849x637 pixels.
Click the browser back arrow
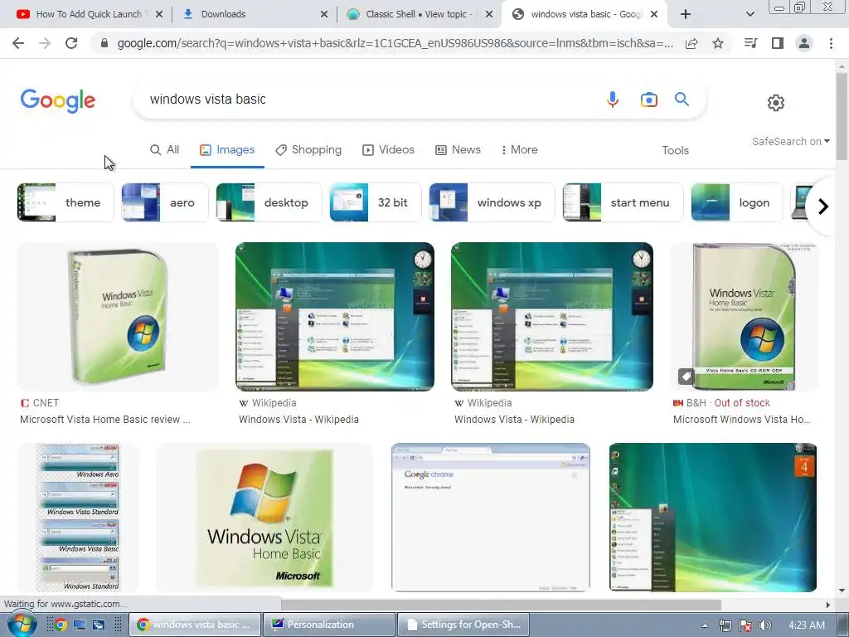coord(18,43)
